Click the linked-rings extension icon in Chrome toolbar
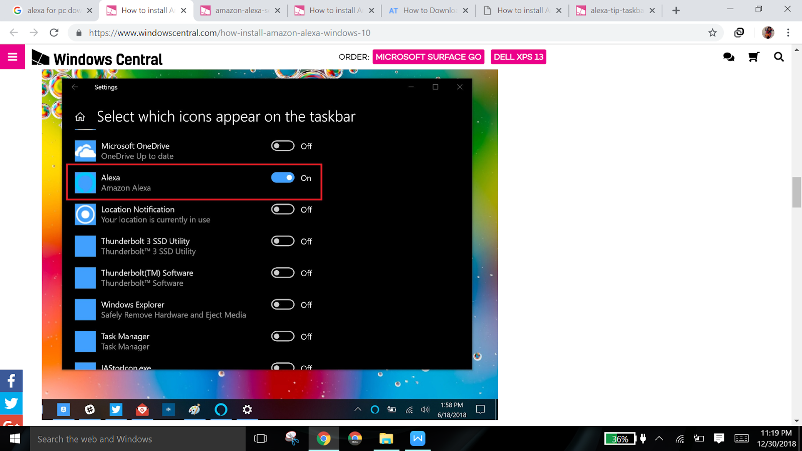The width and height of the screenshot is (802, 451). click(739, 33)
